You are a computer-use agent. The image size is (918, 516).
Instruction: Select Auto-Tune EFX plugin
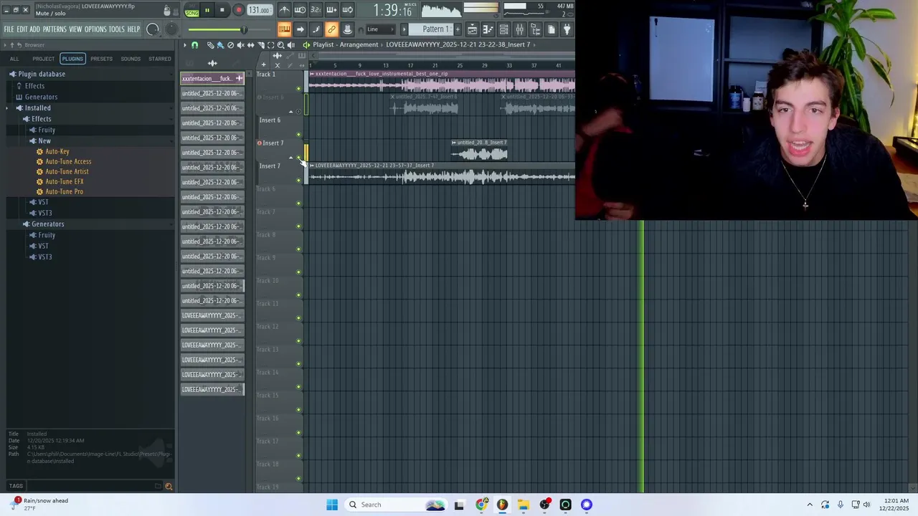pyautogui.click(x=65, y=181)
